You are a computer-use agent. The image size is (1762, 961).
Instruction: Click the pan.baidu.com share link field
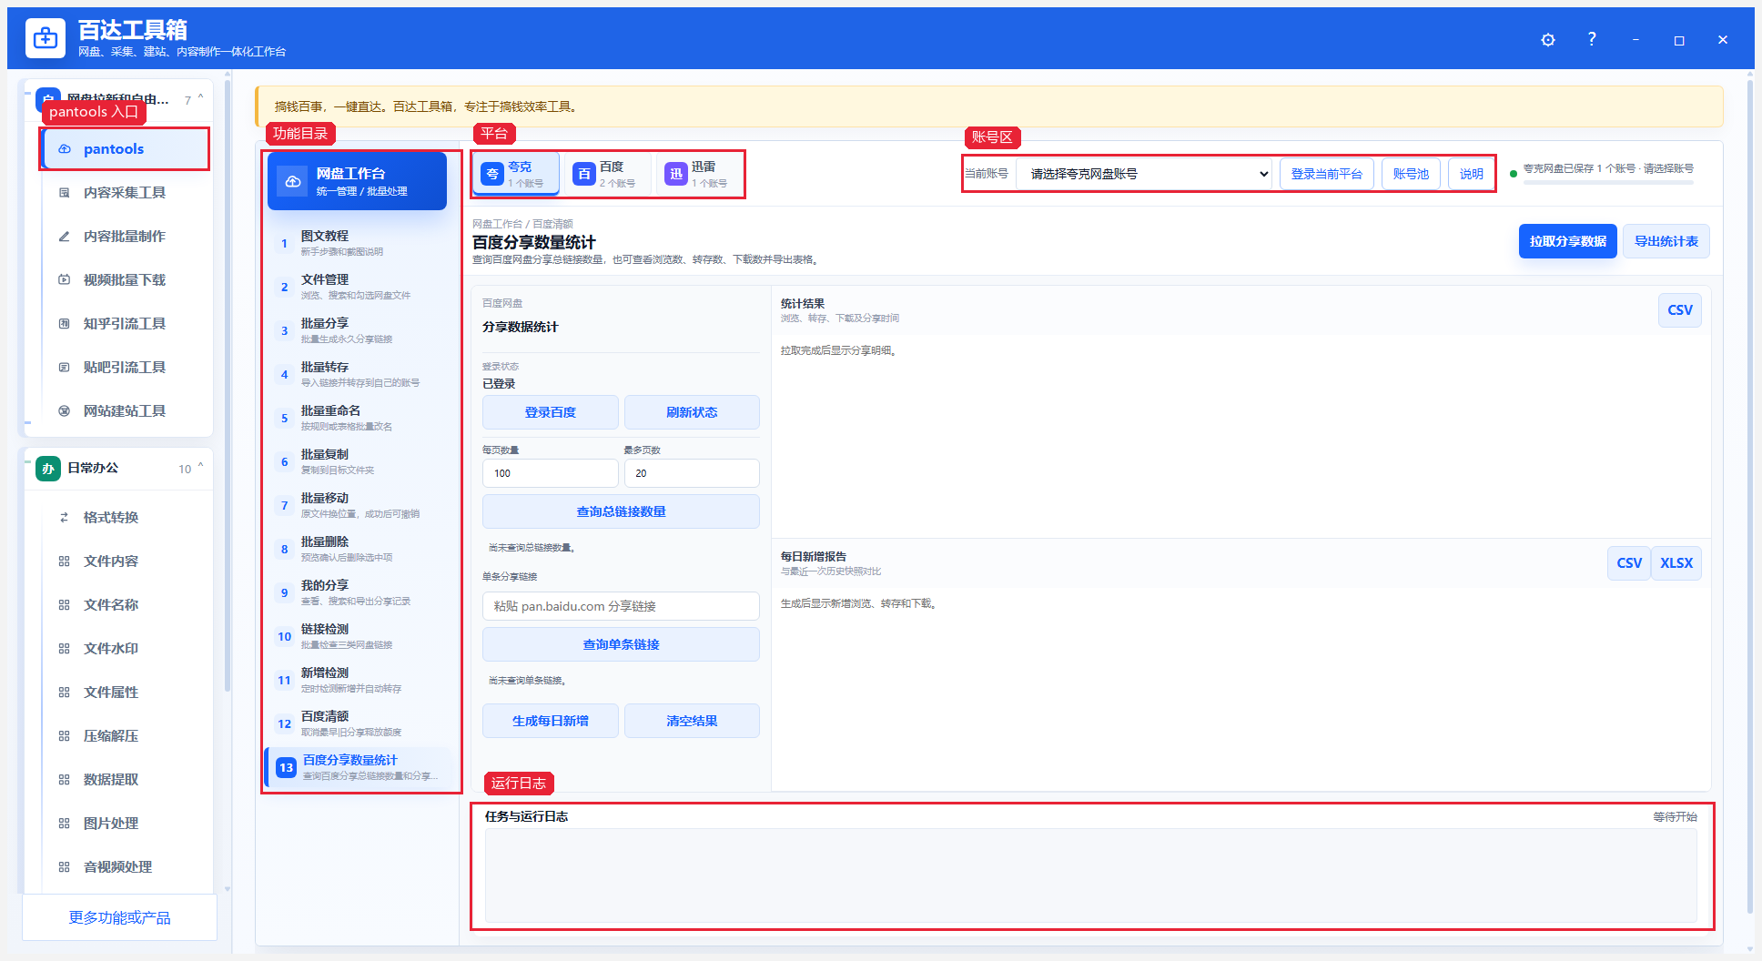(621, 606)
